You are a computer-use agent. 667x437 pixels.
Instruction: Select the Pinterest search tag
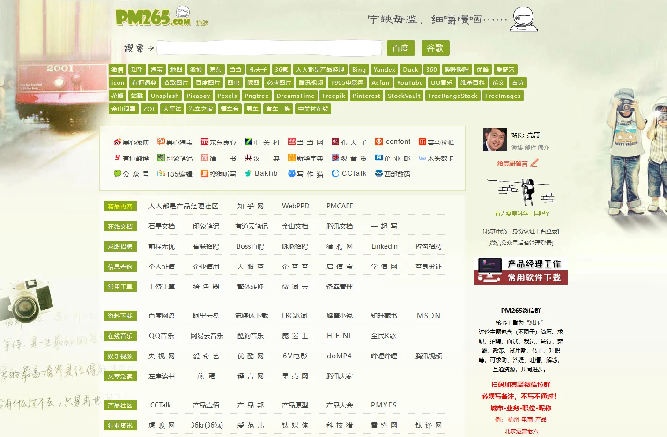tap(366, 96)
